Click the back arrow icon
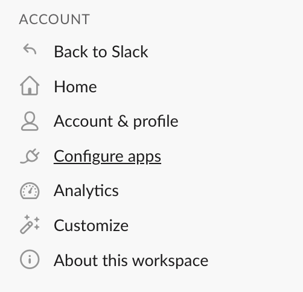303x292 pixels. pyautogui.click(x=30, y=49)
